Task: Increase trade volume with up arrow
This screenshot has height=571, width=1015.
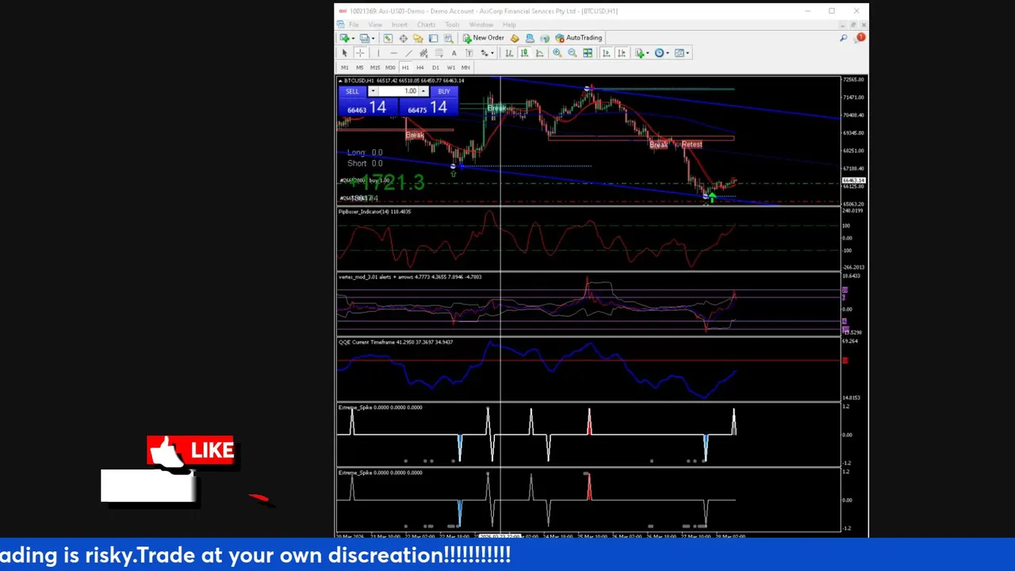Action: coord(423,91)
